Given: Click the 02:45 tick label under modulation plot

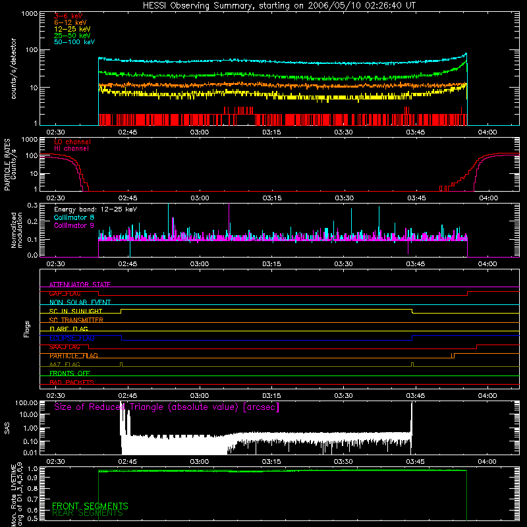Looking at the screenshot, I should tap(128, 264).
